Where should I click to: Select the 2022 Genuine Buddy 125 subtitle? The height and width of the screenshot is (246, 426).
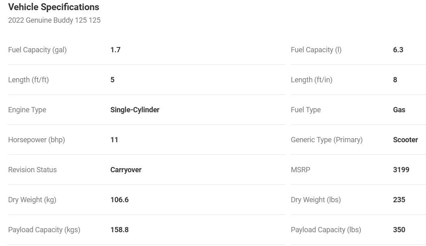pyautogui.click(x=54, y=20)
